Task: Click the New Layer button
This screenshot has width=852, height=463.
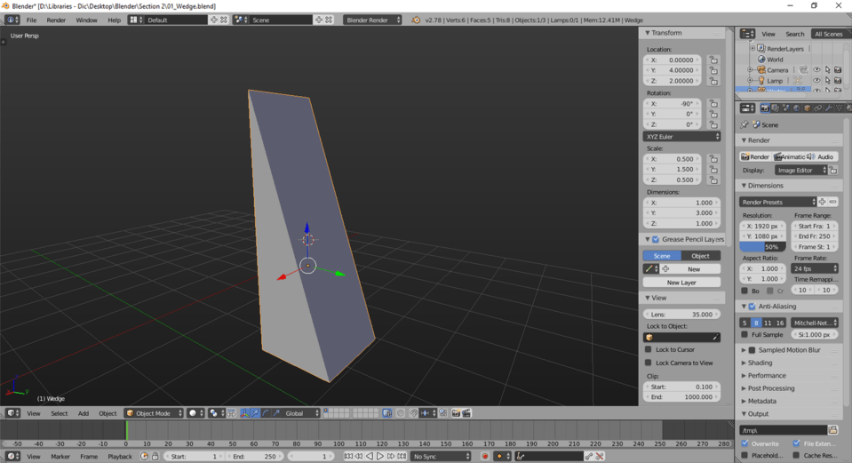Action: click(x=681, y=283)
